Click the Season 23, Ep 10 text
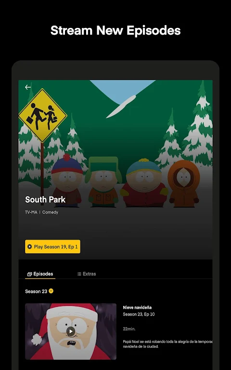Screen dimensions: 231x370 (x=139, y=314)
